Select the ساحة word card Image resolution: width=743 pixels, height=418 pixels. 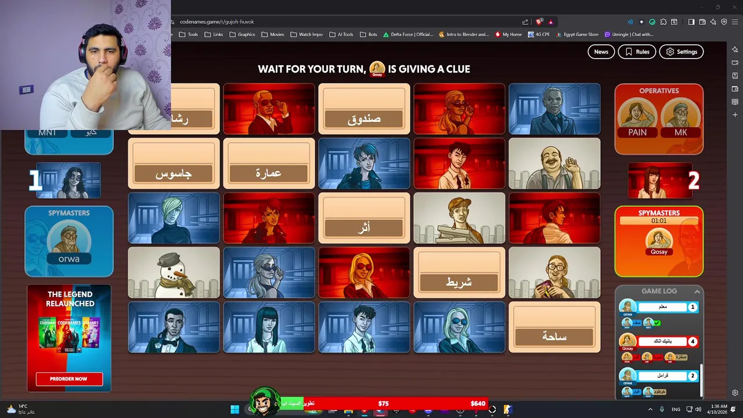(x=554, y=327)
